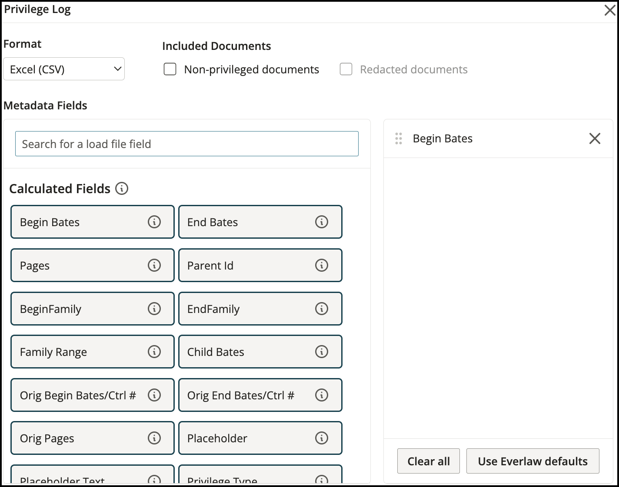Toggle Redacted documents checkbox

346,69
